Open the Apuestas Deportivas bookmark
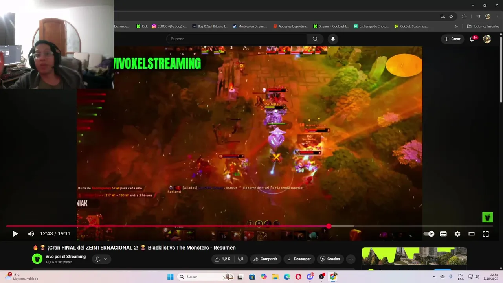 pos(290,26)
